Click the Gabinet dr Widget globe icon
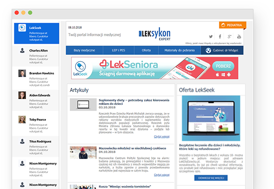 coord(209,51)
